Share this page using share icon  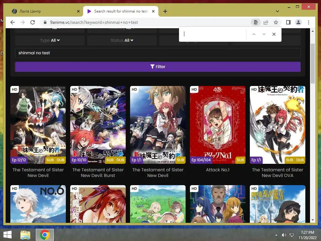[x=266, y=22]
